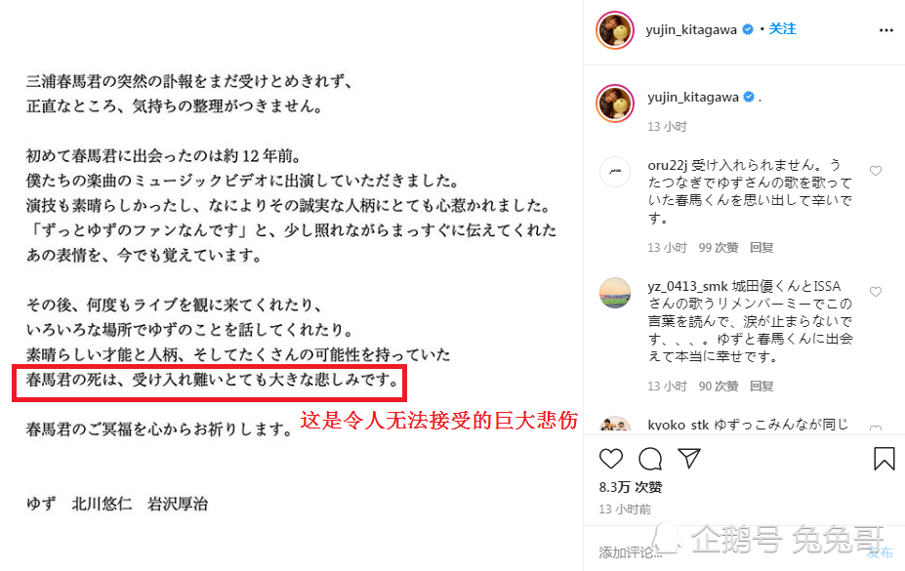
Task: Open comments via speech bubble icon
Action: click(x=650, y=459)
